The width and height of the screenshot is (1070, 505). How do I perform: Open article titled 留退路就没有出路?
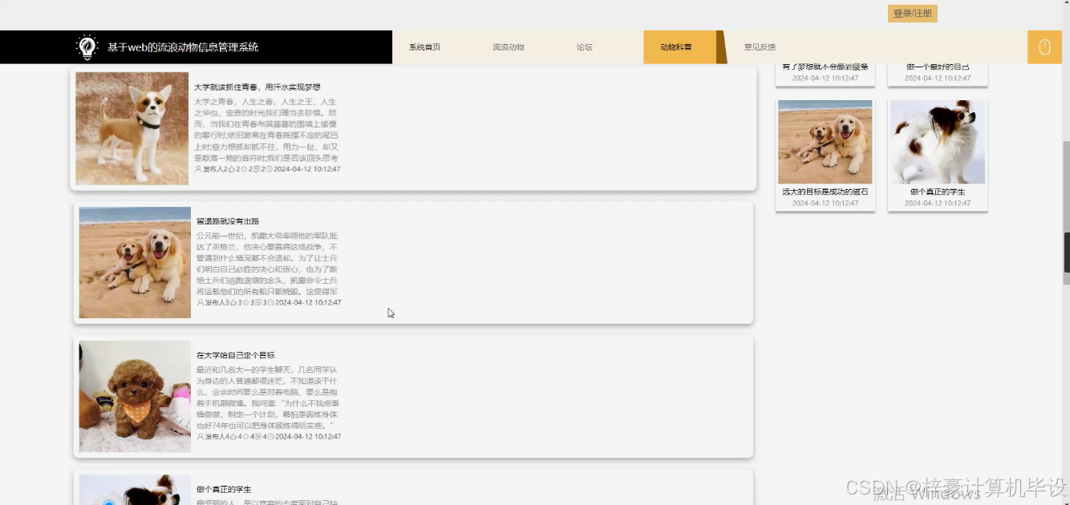click(228, 221)
